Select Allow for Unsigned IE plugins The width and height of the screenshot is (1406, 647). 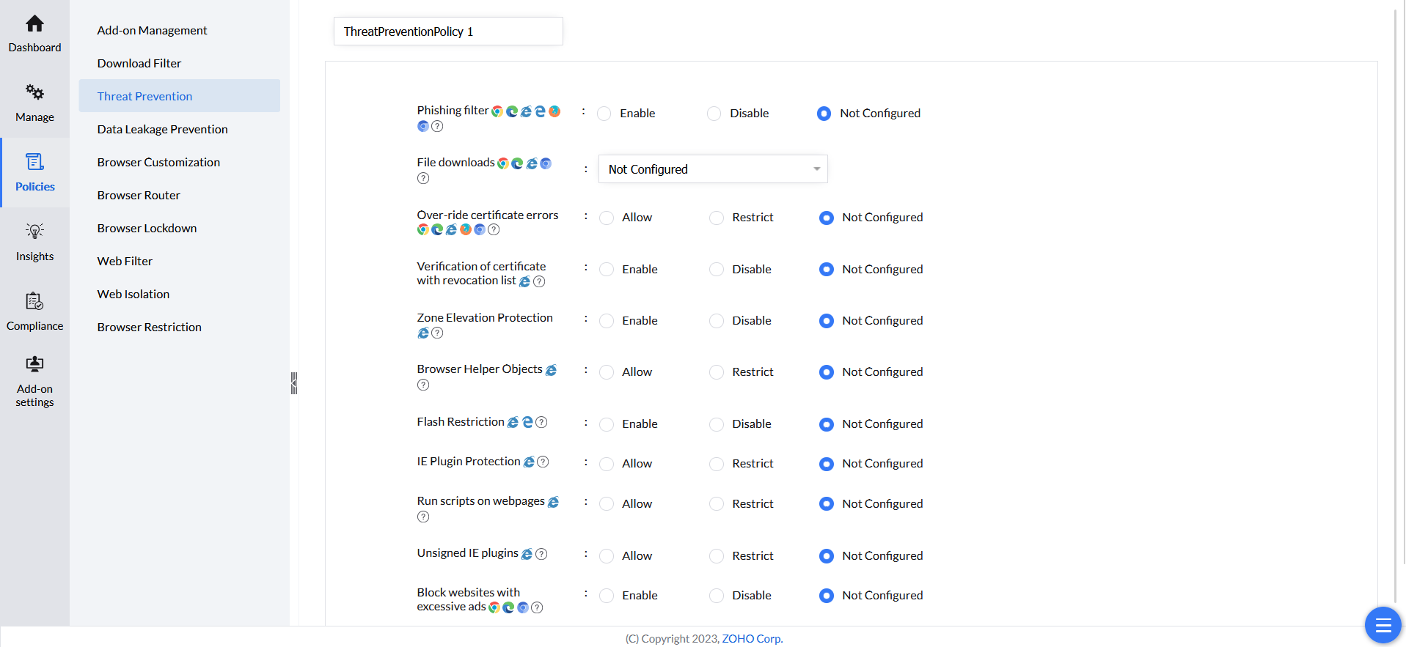(607, 556)
